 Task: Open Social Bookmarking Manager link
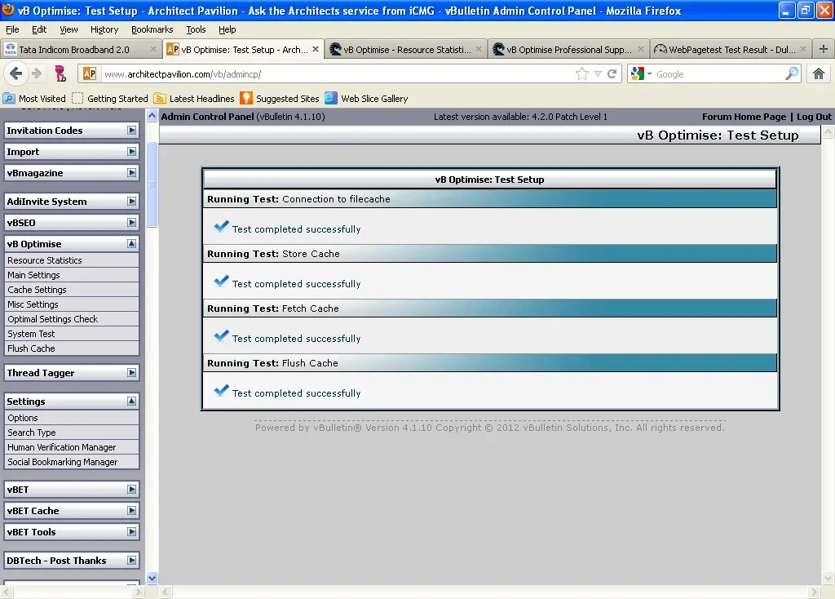(x=72, y=462)
